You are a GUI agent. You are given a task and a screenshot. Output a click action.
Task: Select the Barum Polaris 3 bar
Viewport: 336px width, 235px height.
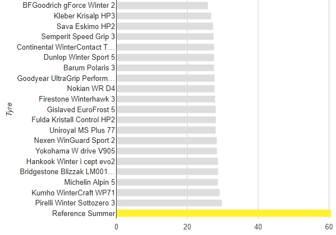point(165,68)
